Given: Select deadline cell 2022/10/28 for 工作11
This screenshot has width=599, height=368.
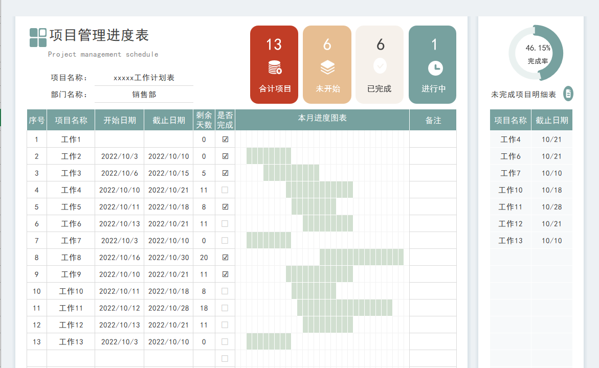Looking at the screenshot, I should (168, 308).
